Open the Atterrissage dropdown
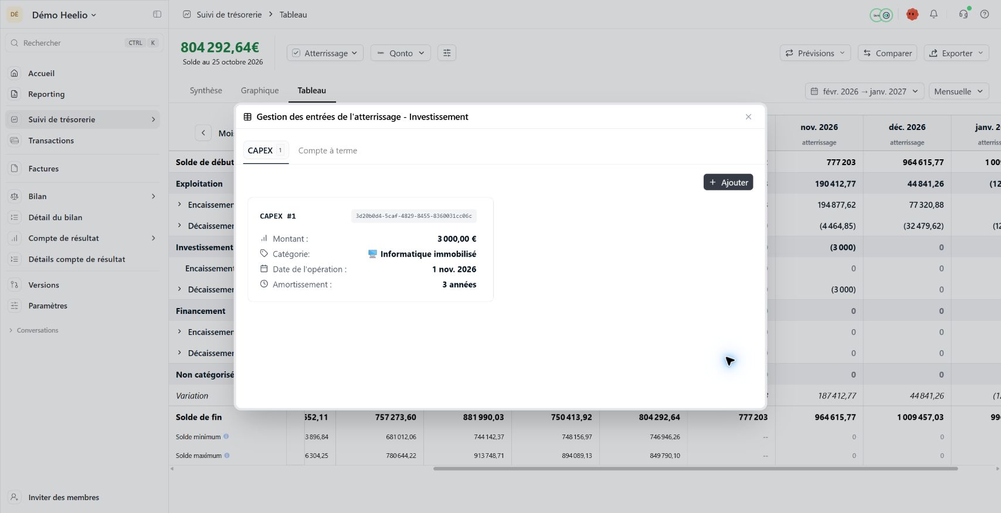The width and height of the screenshot is (1001, 513). (325, 53)
